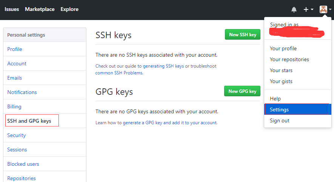The image size is (334, 182).
Task: Click the notifications bell icon
Action: pyautogui.click(x=294, y=9)
